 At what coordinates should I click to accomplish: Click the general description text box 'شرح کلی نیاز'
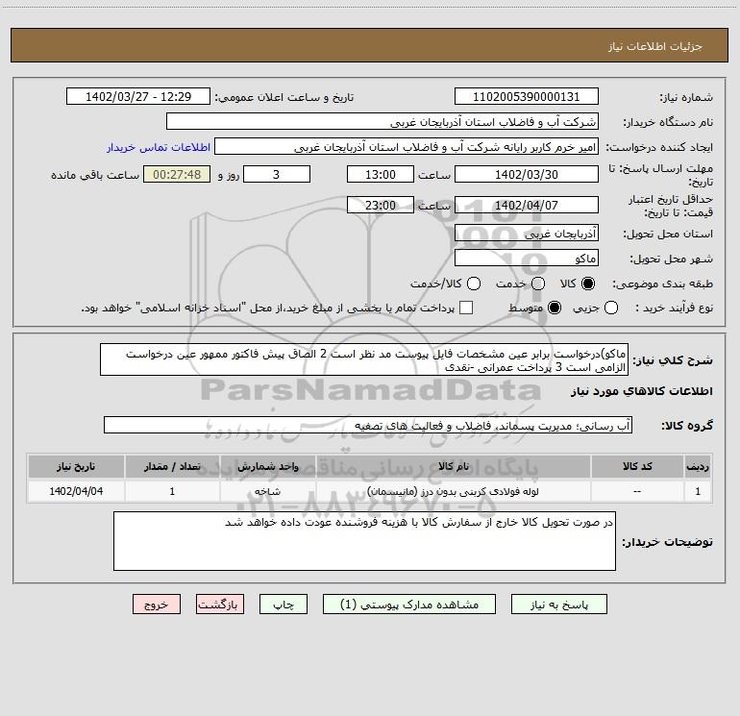click(364, 359)
